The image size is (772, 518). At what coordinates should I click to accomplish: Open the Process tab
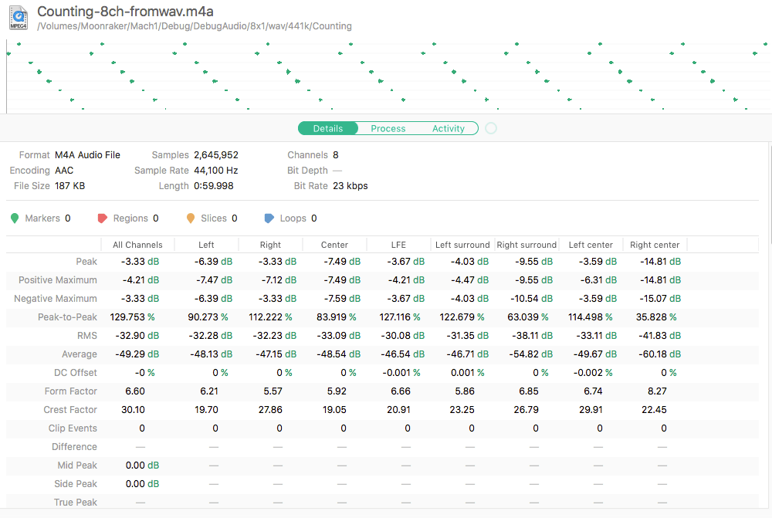(388, 128)
